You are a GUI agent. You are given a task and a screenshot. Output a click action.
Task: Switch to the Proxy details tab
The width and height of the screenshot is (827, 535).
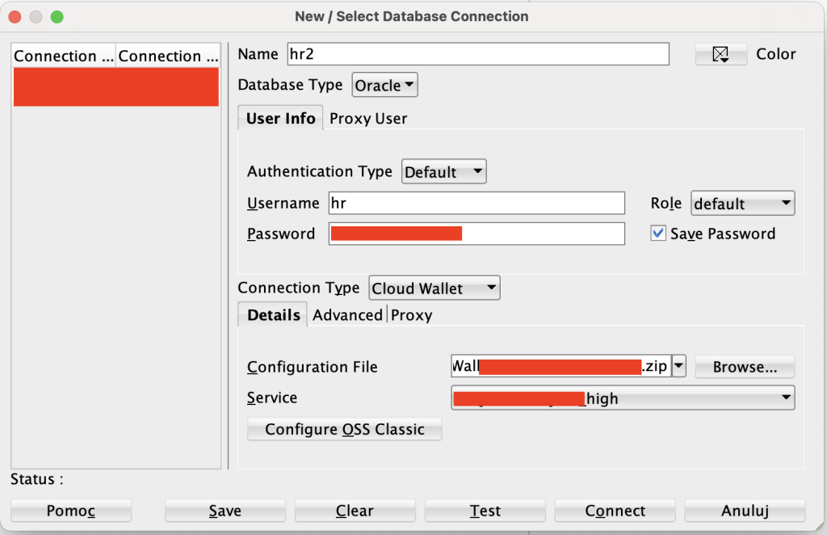411,315
